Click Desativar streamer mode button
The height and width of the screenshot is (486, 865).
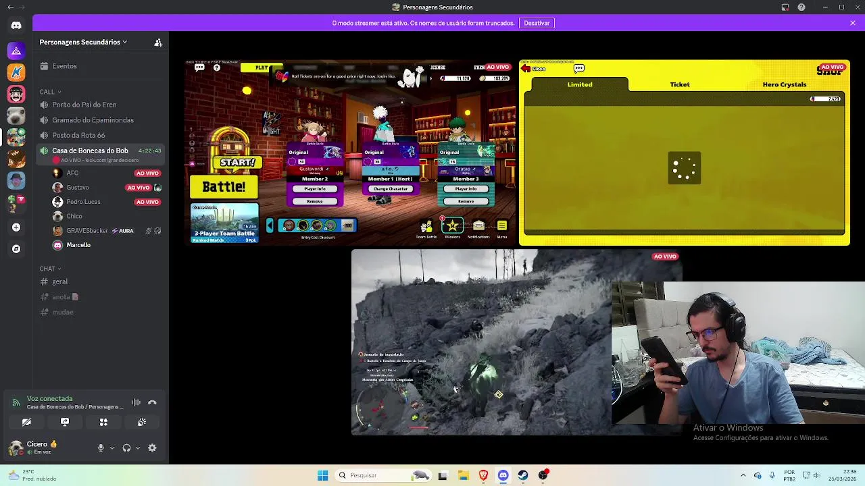pyautogui.click(x=537, y=23)
